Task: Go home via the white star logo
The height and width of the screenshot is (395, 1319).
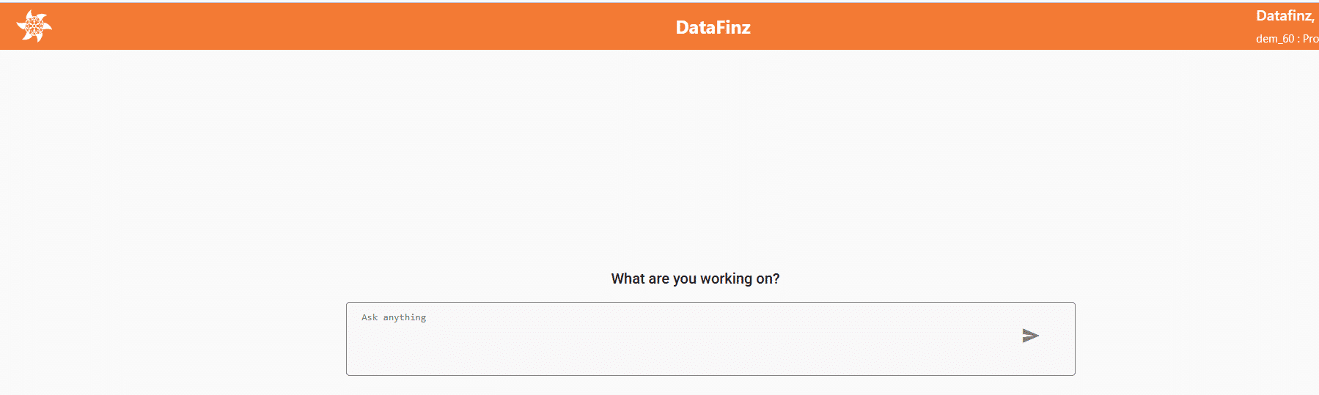Action: (x=34, y=26)
